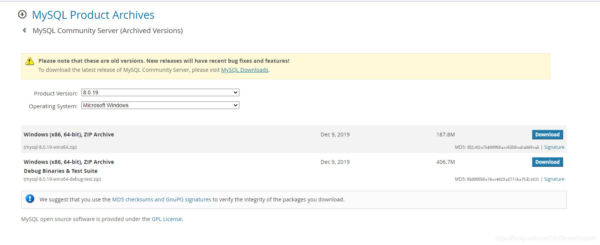Click the MD5 hash starting f52c52e7
The image size is (600, 245).
(503, 147)
